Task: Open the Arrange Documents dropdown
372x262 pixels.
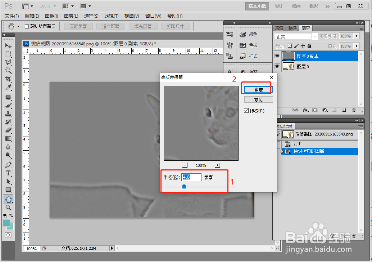Action: coord(68,6)
